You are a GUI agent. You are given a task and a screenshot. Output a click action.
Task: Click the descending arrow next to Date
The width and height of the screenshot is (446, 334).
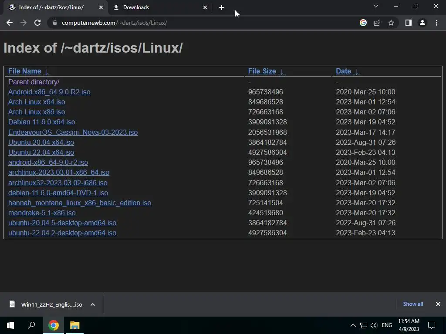click(357, 72)
